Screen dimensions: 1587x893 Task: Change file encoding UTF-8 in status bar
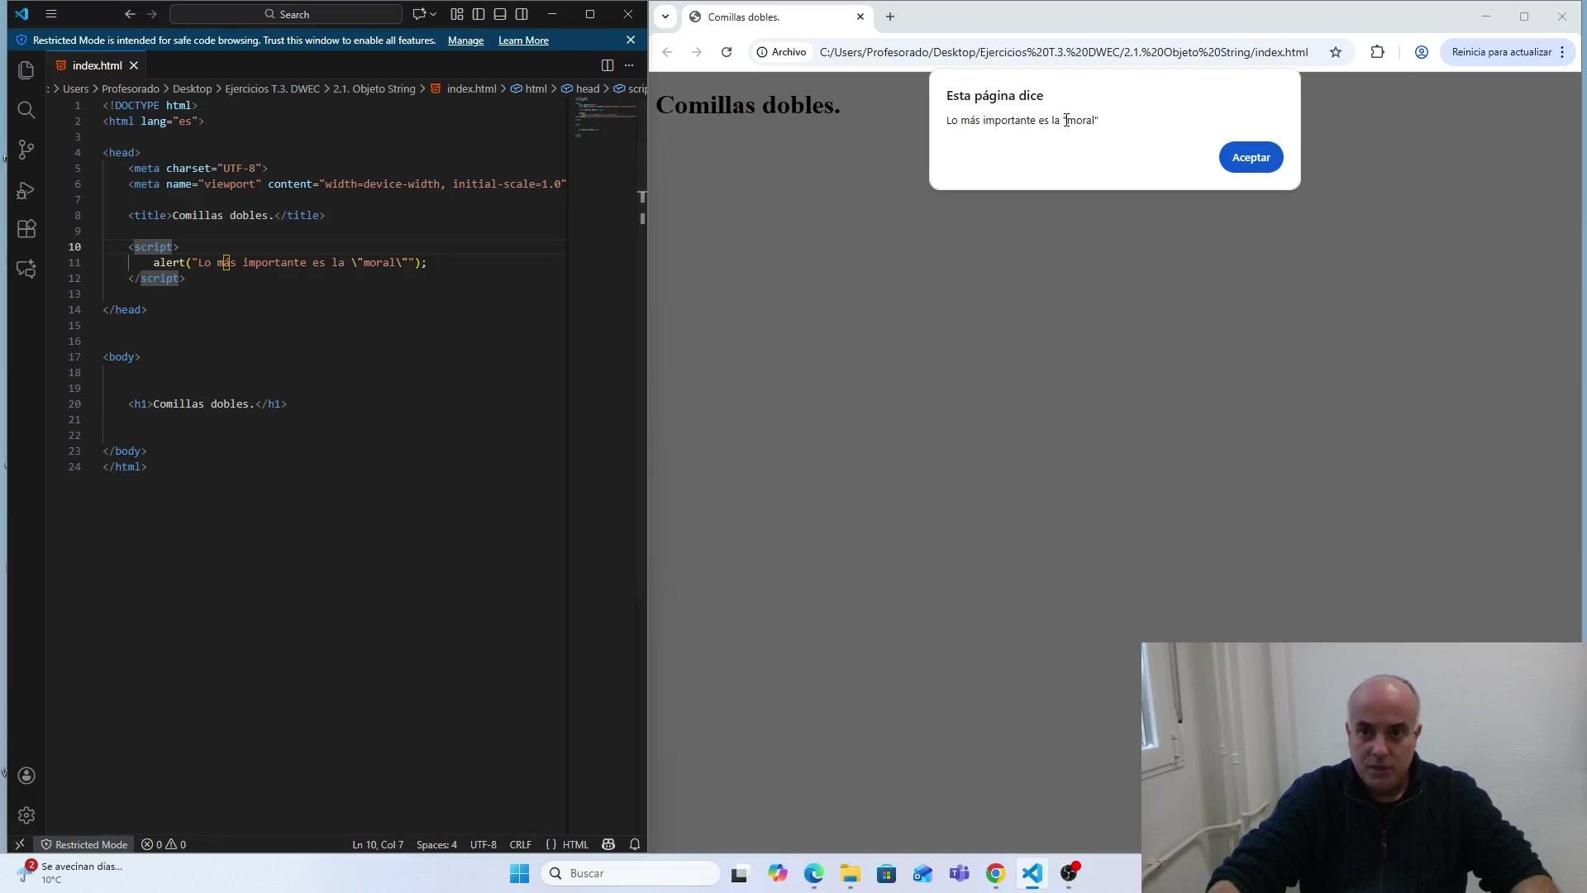tap(484, 844)
